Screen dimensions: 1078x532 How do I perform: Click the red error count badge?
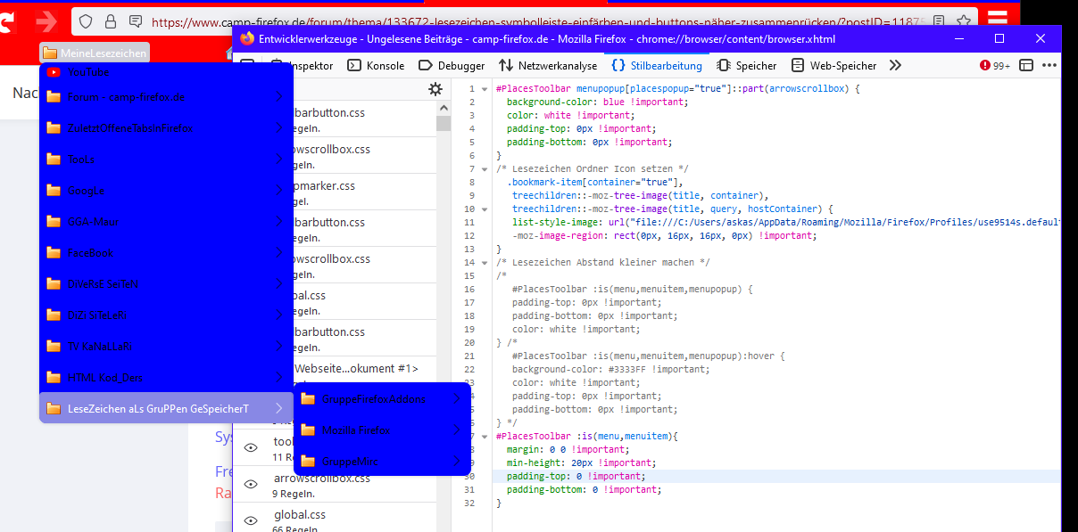[994, 65]
